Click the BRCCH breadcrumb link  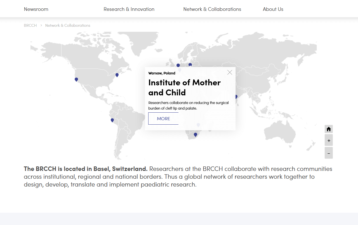(30, 25)
